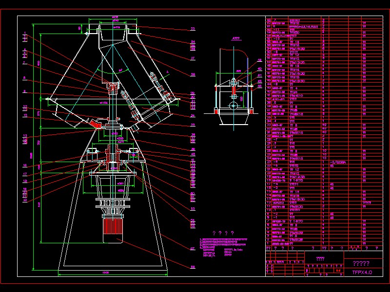Click balloon callout 53 beside main view
Image resolution: width=390 pixels, height=292 pixels.
click(193, 209)
